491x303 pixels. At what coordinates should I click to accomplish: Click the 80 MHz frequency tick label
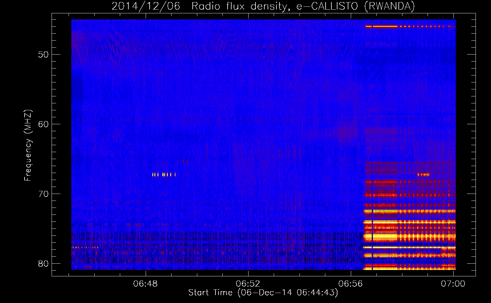pos(43,264)
